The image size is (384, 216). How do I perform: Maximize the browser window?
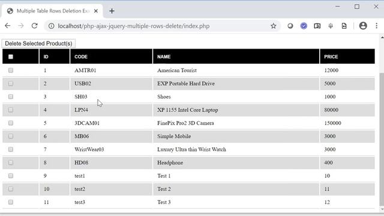coord(357,7)
